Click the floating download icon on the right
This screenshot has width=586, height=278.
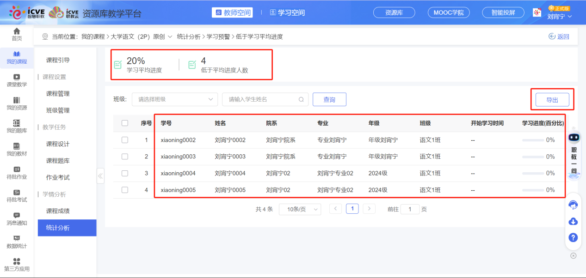[x=573, y=221]
